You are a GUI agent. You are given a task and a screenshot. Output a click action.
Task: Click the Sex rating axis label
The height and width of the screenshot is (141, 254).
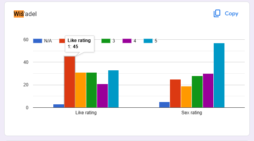(191, 113)
